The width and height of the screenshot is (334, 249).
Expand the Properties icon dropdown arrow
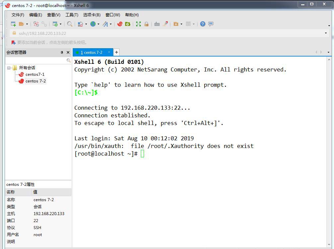[60, 24]
